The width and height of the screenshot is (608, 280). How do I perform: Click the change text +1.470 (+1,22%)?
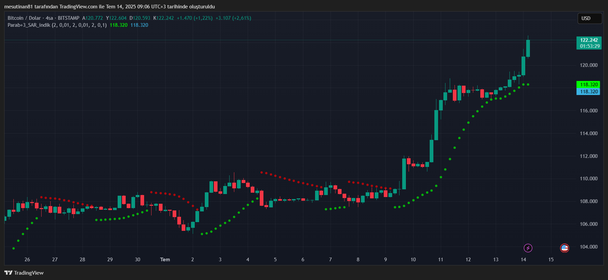click(x=195, y=18)
